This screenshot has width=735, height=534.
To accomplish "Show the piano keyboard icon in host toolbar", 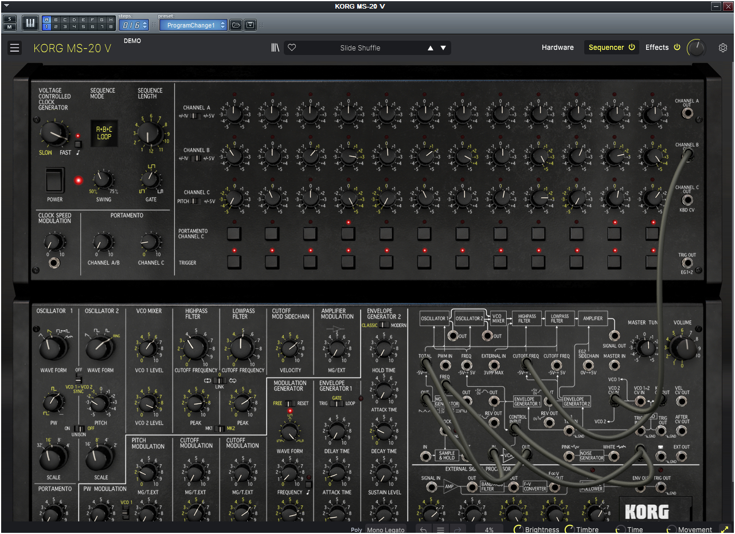I will pyautogui.click(x=30, y=23).
